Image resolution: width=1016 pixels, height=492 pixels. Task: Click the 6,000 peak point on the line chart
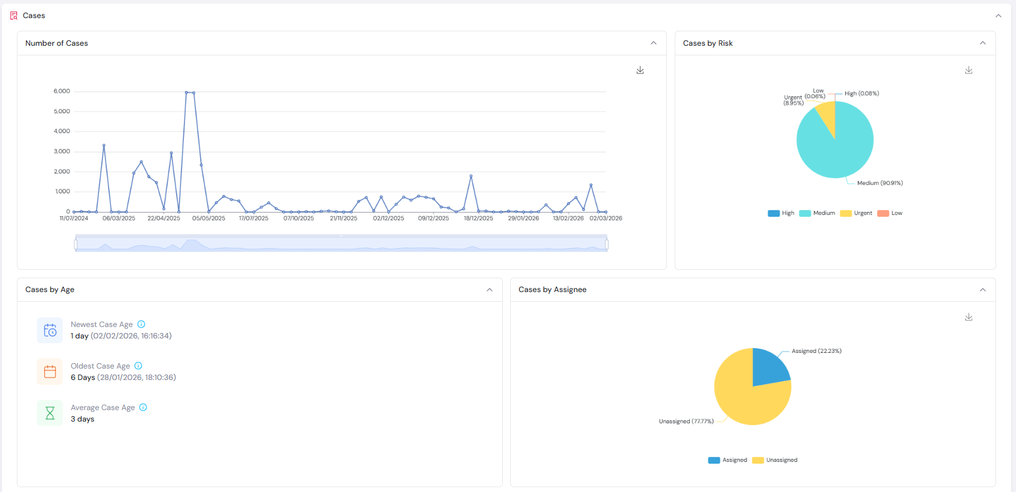click(x=186, y=92)
